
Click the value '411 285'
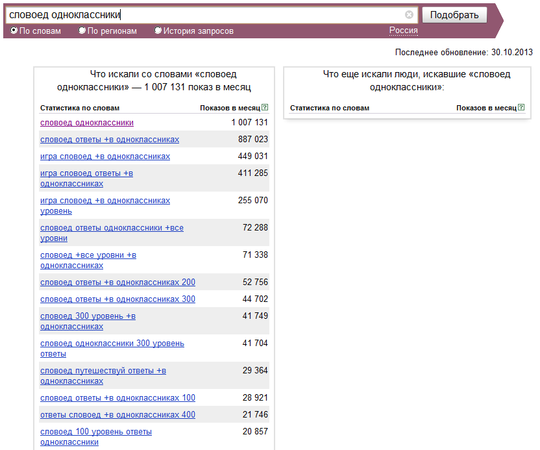click(252, 173)
